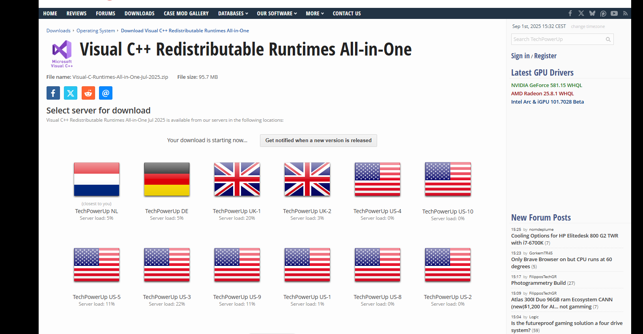Image resolution: width=643 pixels, height=334 pixels.
Task: Share the download on Reddit
Action: click(88, 93)
